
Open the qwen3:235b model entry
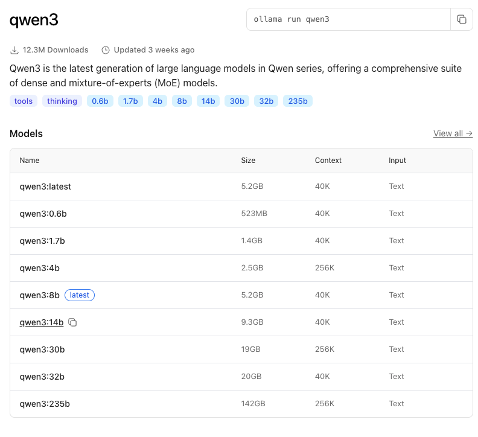click(x=44, y=404)
